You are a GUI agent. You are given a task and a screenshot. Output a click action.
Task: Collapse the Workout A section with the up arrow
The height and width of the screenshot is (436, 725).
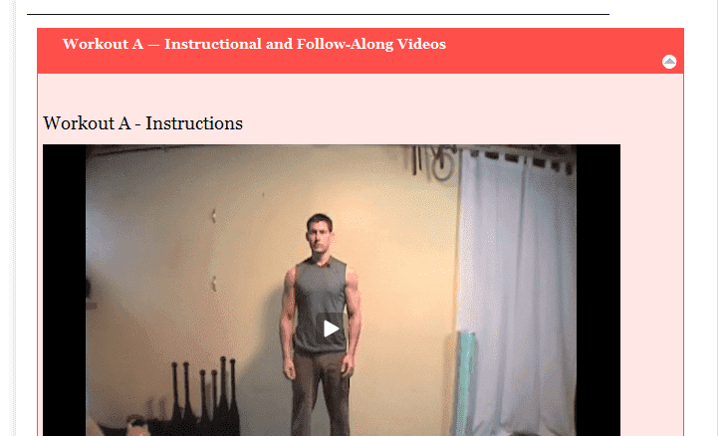tap(669, 62)
